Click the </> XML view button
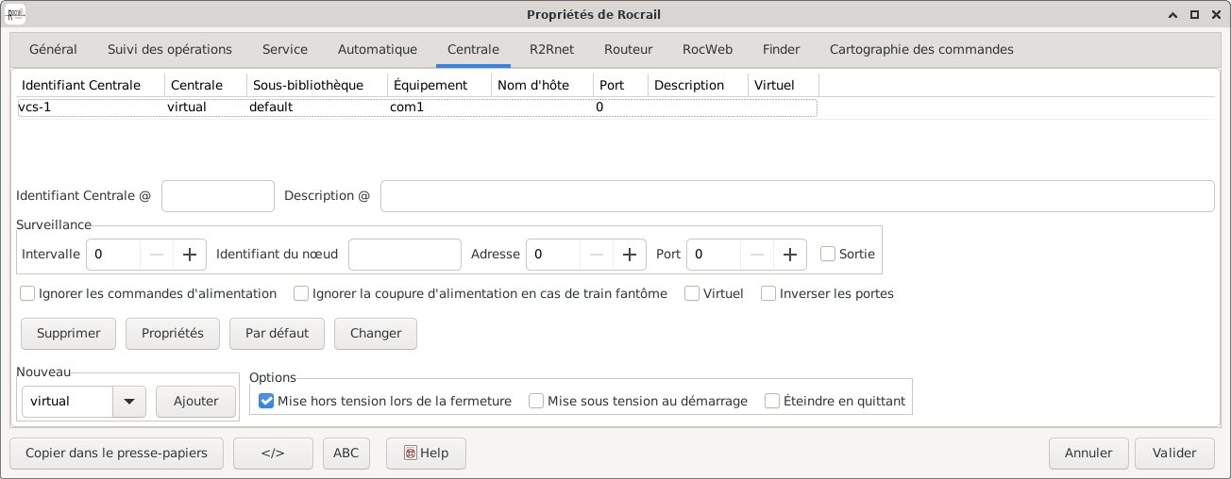This screenshot has width=1231, height=479. click(273, 453)
